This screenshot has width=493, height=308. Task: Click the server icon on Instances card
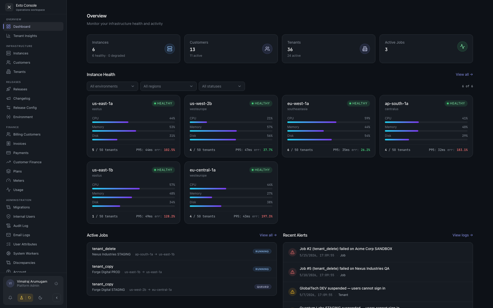(x=170, y=49)
